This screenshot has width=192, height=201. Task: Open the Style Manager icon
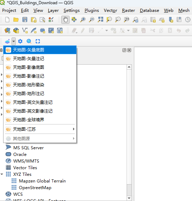pos(51,20)
